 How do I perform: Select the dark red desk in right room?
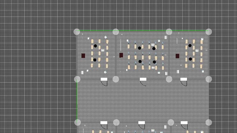point(177,56)
